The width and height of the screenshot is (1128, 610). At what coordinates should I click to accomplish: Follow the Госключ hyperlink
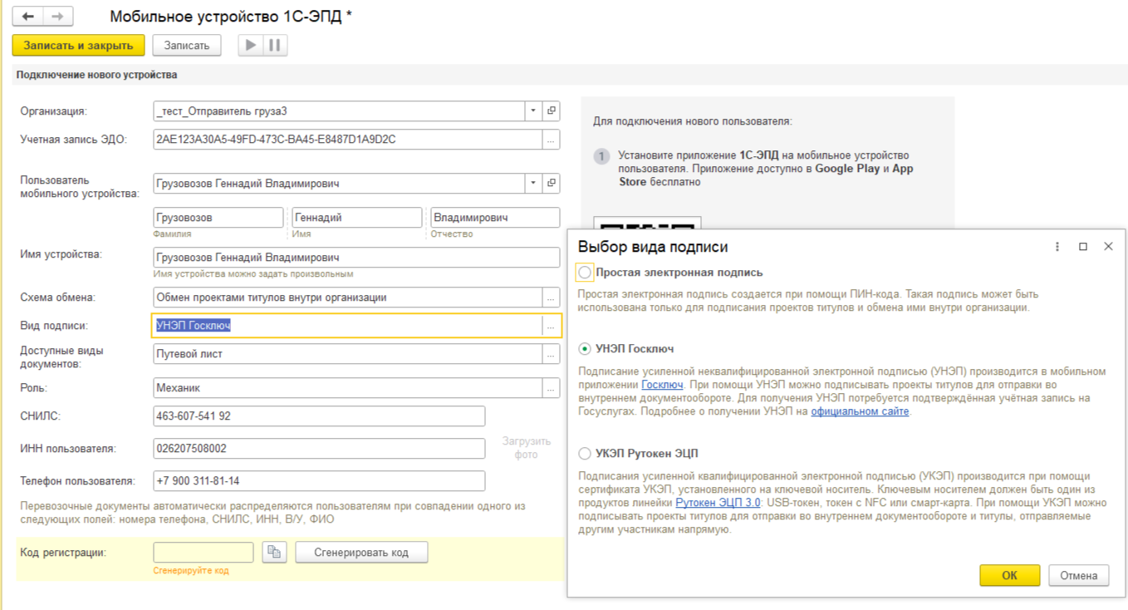662,385
